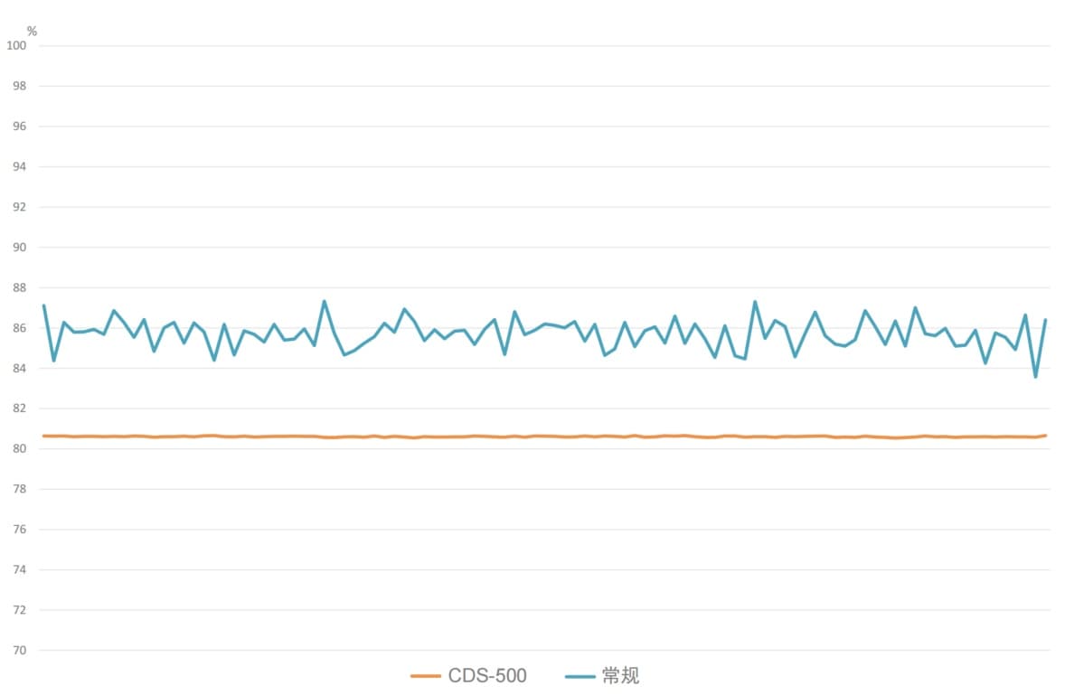Screen dimensions: 1065x695
Task: Click the CDS-500 legend entry
Action: [x=468, y=676]
